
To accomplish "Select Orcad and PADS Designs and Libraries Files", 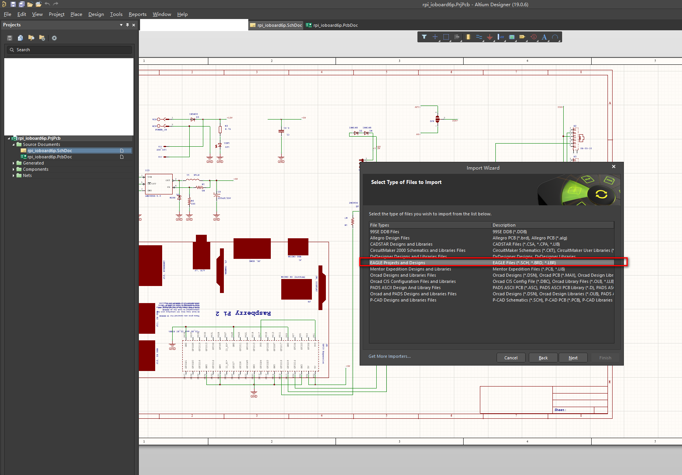I will 492,294.
